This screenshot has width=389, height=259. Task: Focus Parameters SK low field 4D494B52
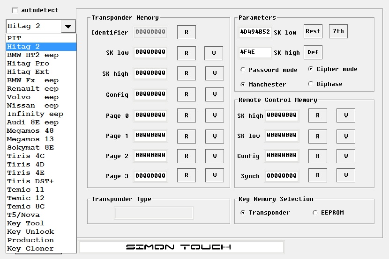pos(255,32)
